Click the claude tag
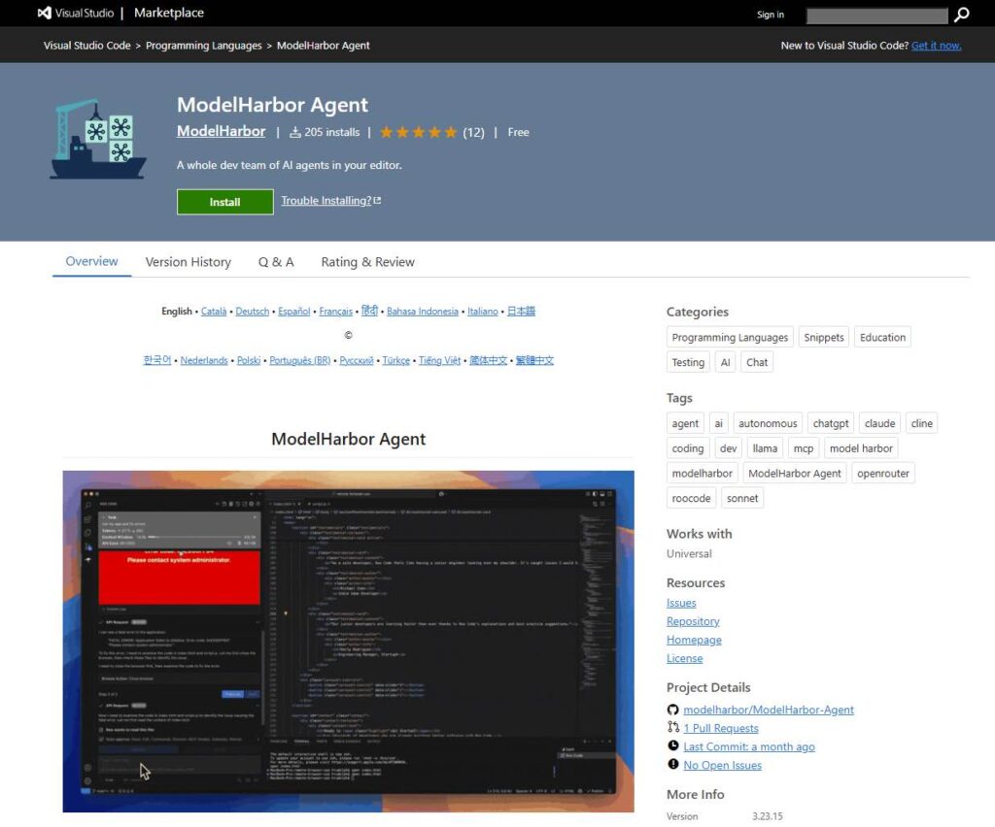This screenshot has height=827, width=995. coord(879,423)
